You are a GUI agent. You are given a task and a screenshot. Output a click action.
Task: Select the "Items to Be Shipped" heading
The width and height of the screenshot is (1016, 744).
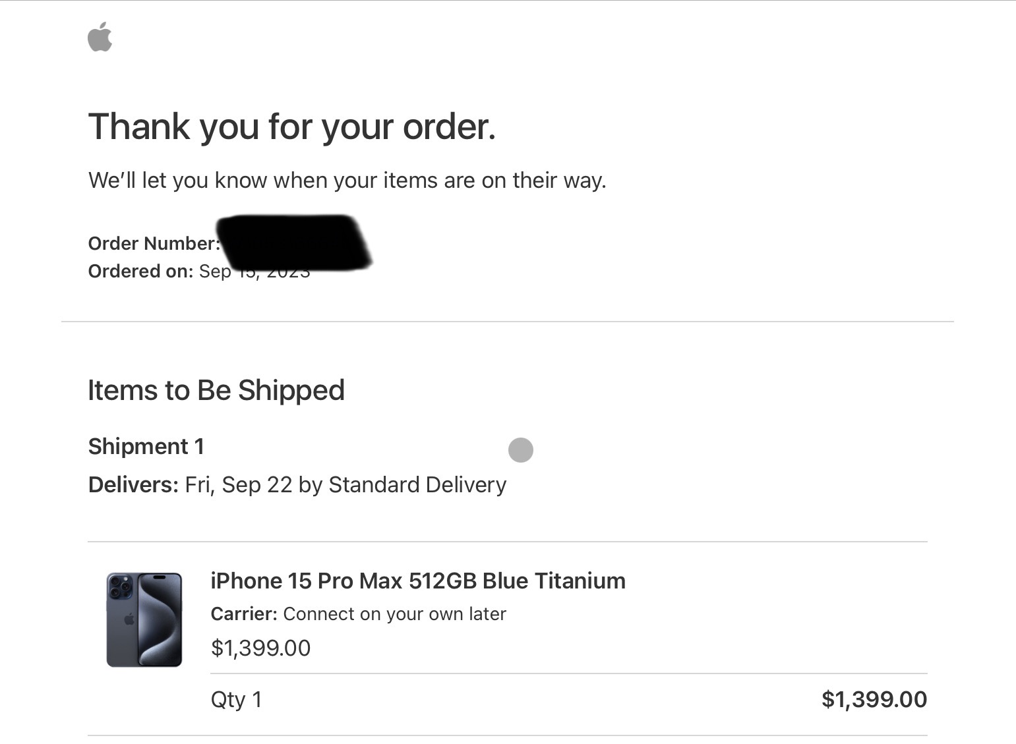point(216,390)
